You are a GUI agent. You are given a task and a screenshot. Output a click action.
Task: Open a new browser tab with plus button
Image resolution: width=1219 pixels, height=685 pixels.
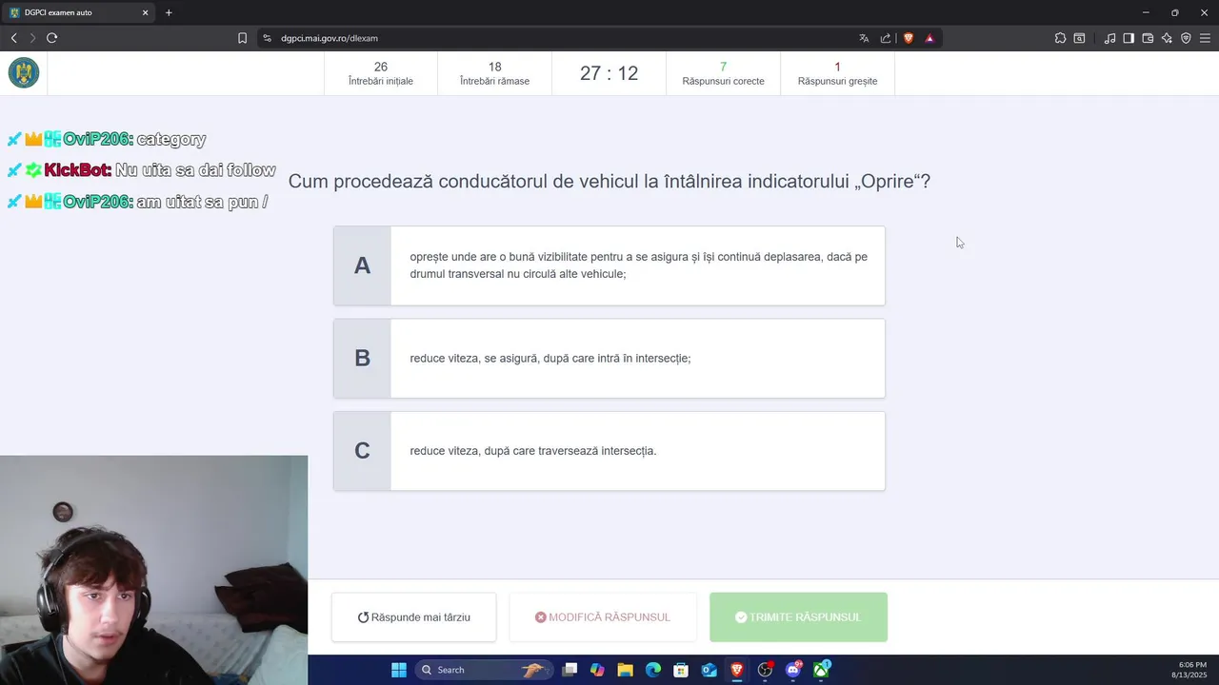point(169,12)
